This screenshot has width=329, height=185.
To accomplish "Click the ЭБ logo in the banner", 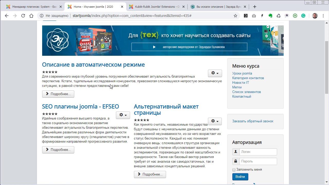I will [x=58, y=40].
